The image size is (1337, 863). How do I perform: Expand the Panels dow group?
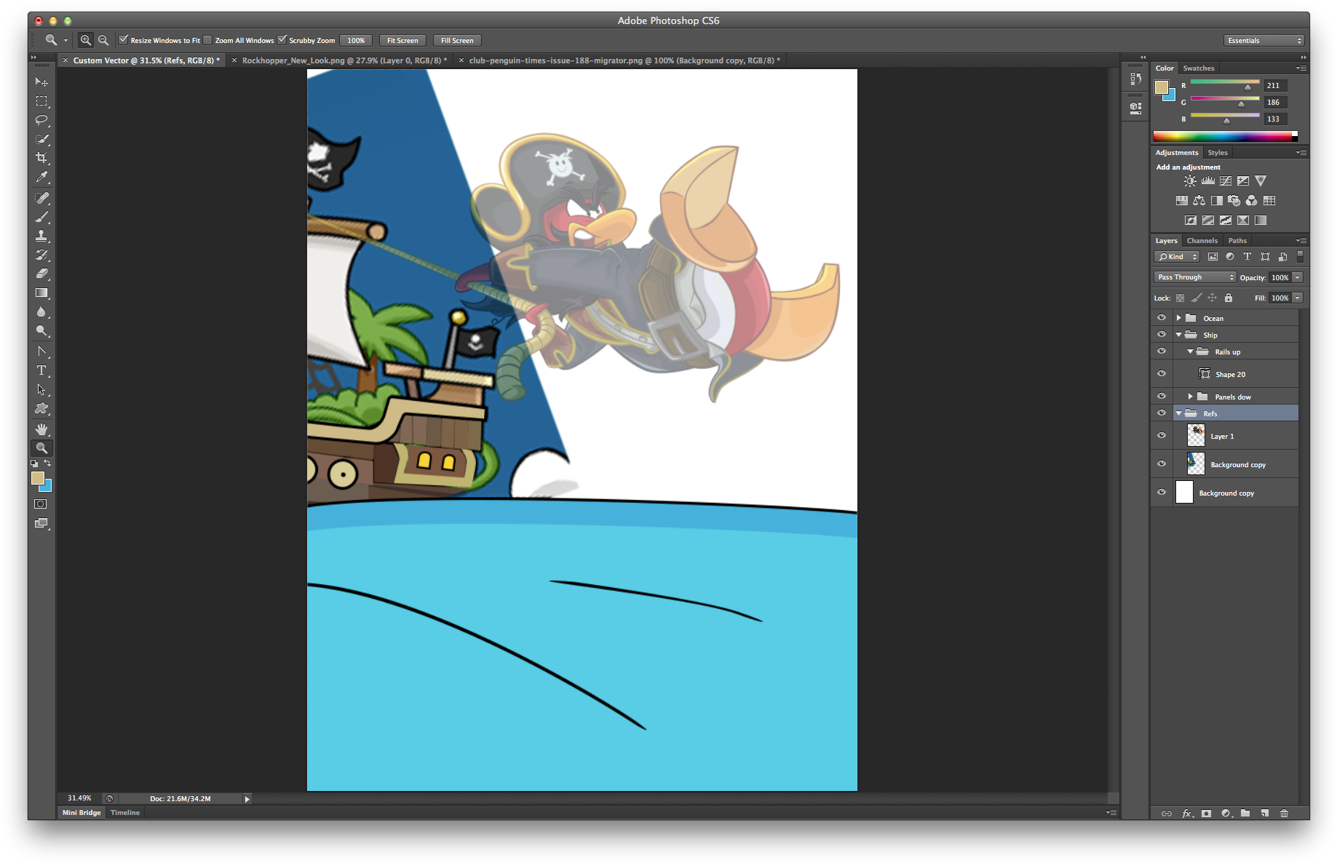(1191, 396)
